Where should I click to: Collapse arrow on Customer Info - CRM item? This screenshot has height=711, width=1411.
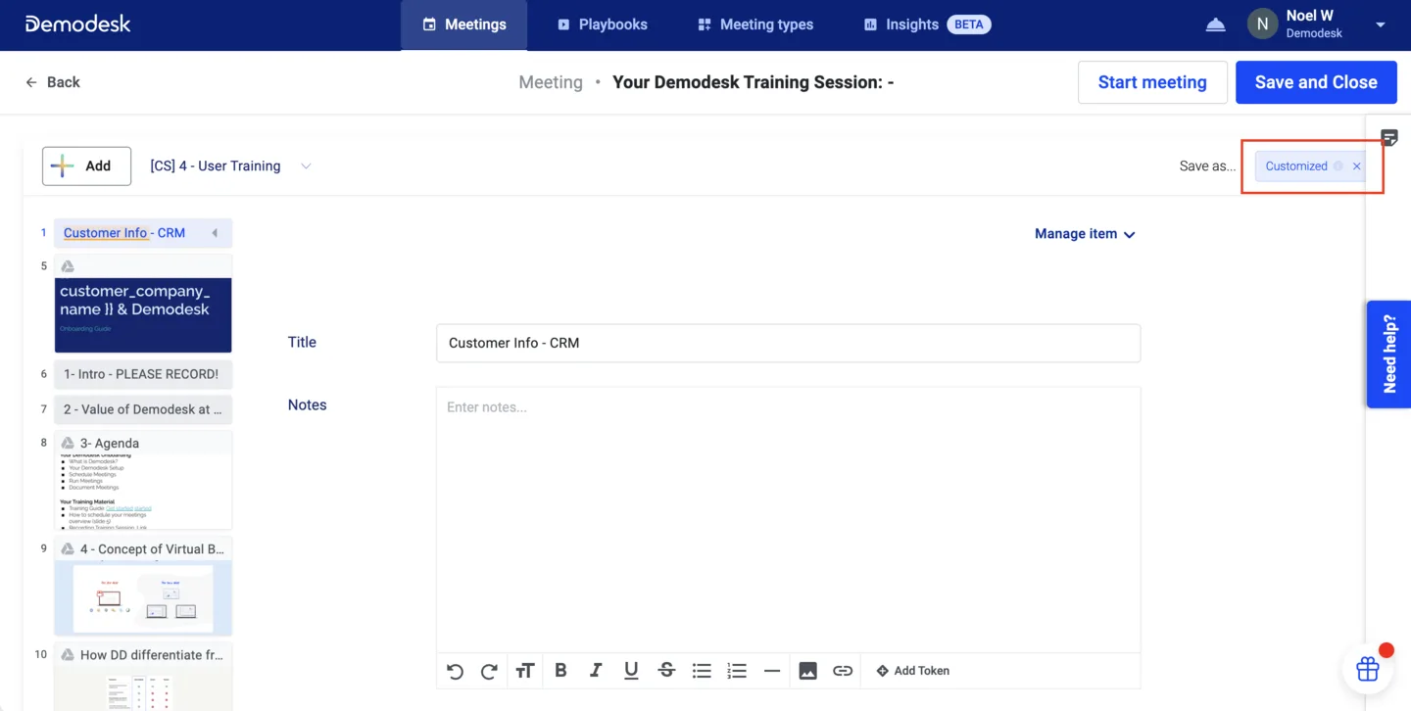pos(215,233)
